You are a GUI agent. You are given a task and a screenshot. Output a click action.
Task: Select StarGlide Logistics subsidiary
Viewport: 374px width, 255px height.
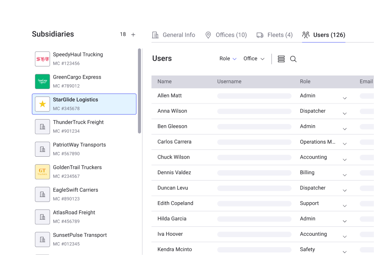click(84, 104)
